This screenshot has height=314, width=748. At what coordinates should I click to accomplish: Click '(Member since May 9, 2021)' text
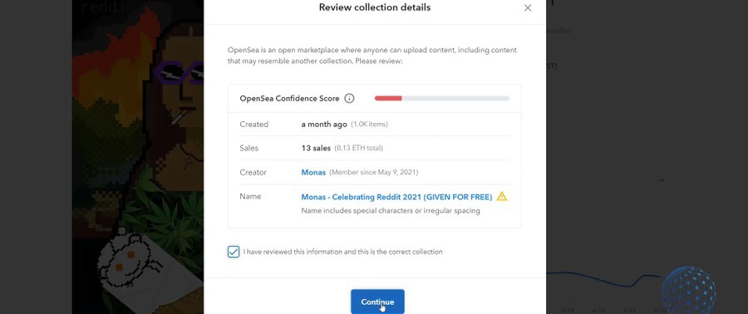373,173
